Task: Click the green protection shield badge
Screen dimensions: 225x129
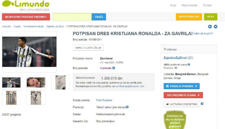Action: click(175, 120)
